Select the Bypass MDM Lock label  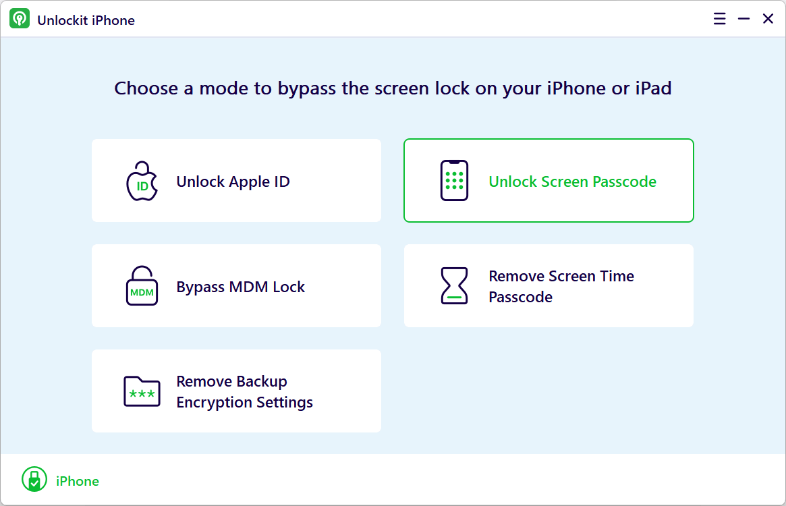click(240, 287)
